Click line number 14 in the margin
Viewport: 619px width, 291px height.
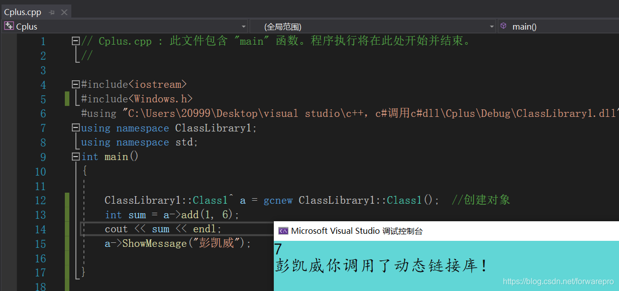(x=40, y=229)
